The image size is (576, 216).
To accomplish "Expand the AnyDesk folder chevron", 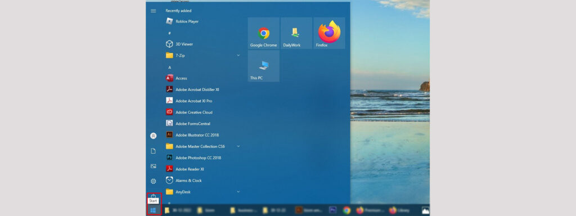I will click(238, 192).
